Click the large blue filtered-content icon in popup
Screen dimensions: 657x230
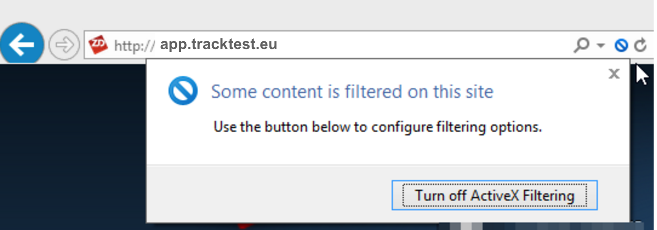point(183,91)
